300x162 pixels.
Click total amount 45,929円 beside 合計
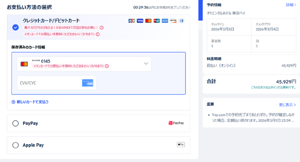coord(286,82)
